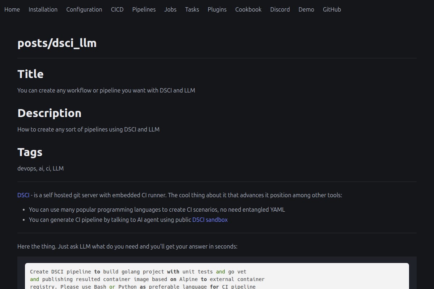Follow the DSCI link in the intro paragraph
This screenshot has width=434, height=289.
24,195
